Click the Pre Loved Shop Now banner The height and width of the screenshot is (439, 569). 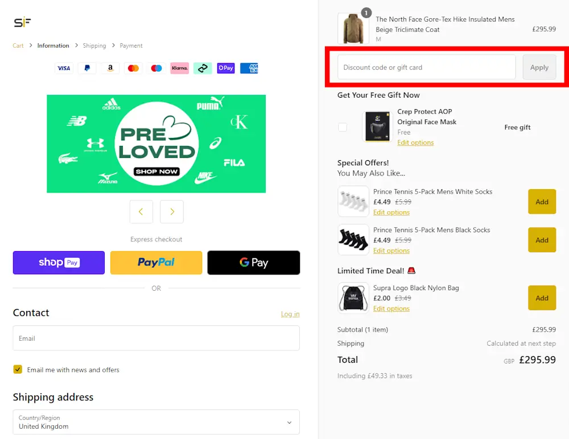pos(156,144)
